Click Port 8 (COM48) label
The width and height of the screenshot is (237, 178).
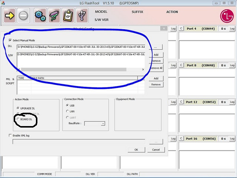(201, 65)
